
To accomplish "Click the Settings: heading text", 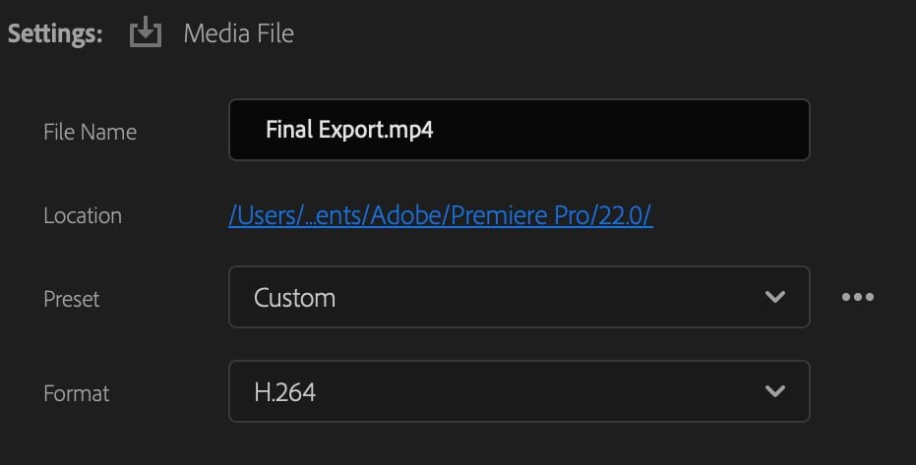I will pos(55,33).
